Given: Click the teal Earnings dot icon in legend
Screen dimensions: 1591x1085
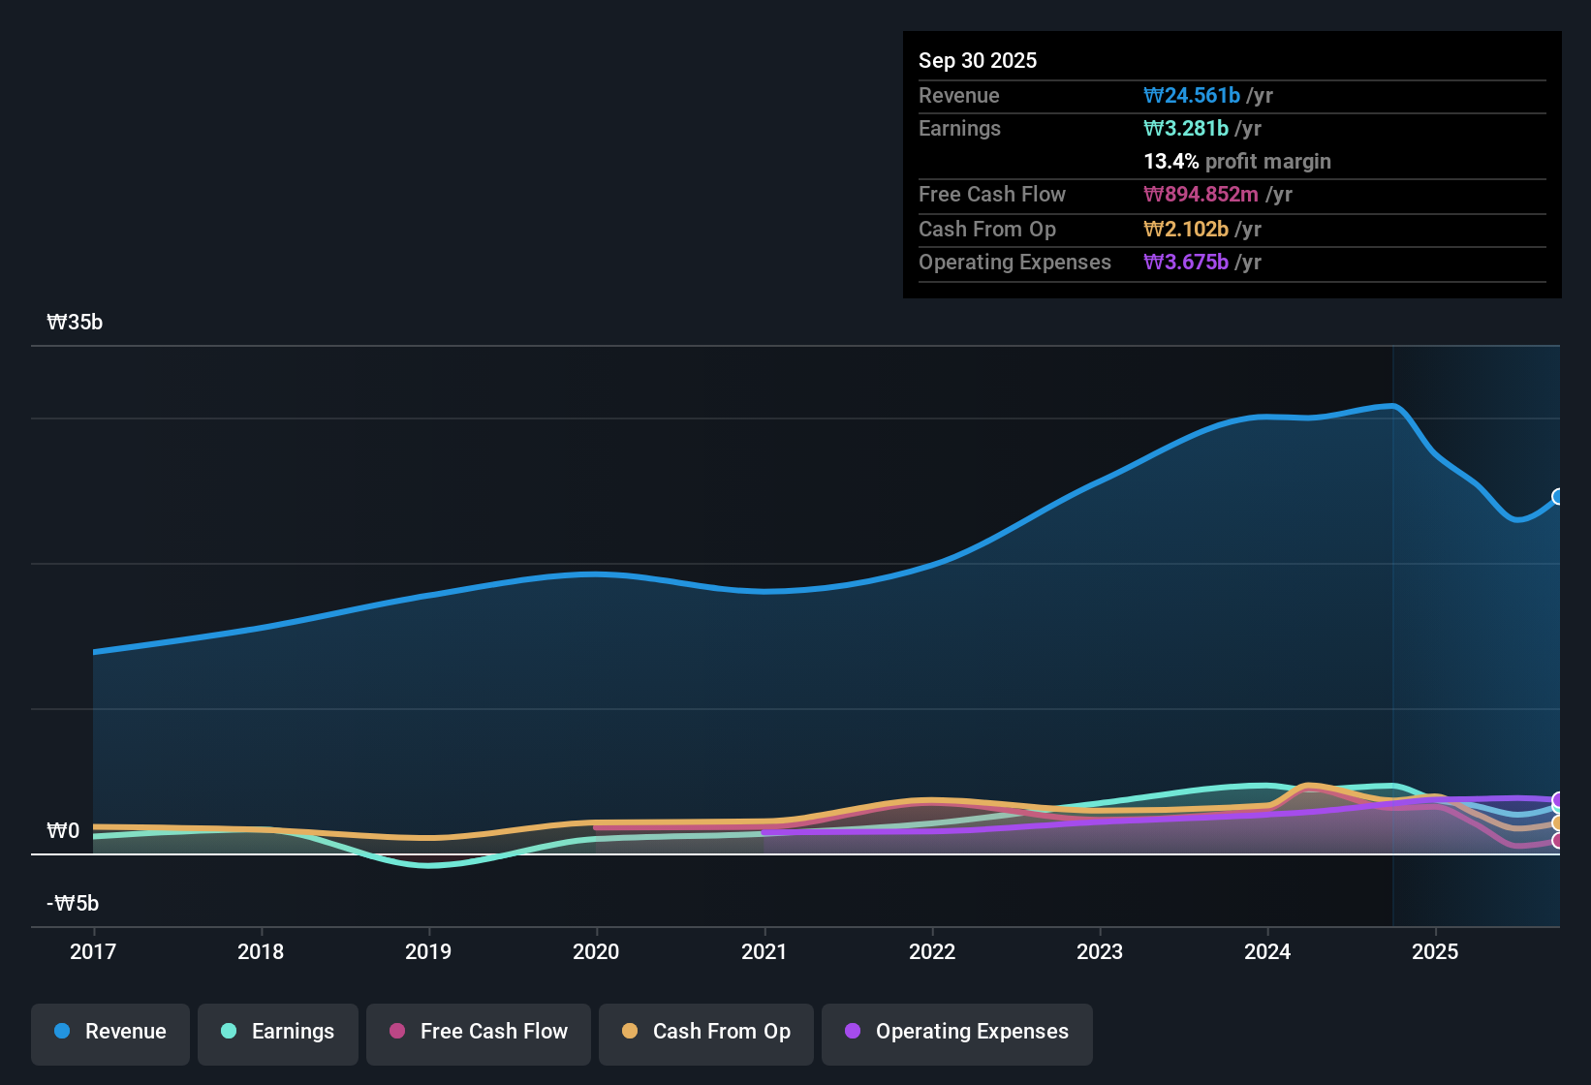Looking at the screenshot, I should click(229, 1032).
